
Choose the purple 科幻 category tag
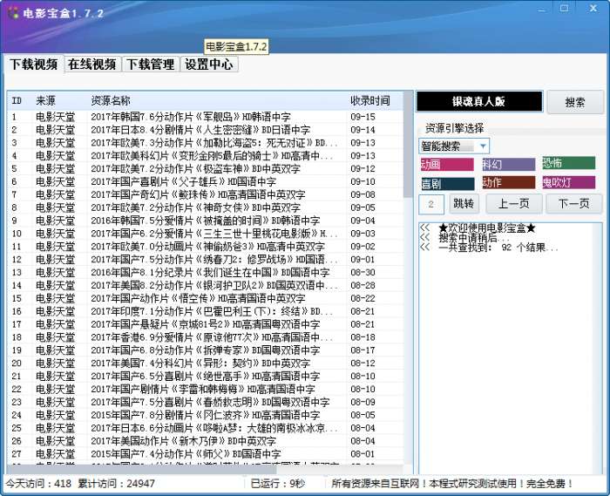pyautogui.click(x=508, y=164)
